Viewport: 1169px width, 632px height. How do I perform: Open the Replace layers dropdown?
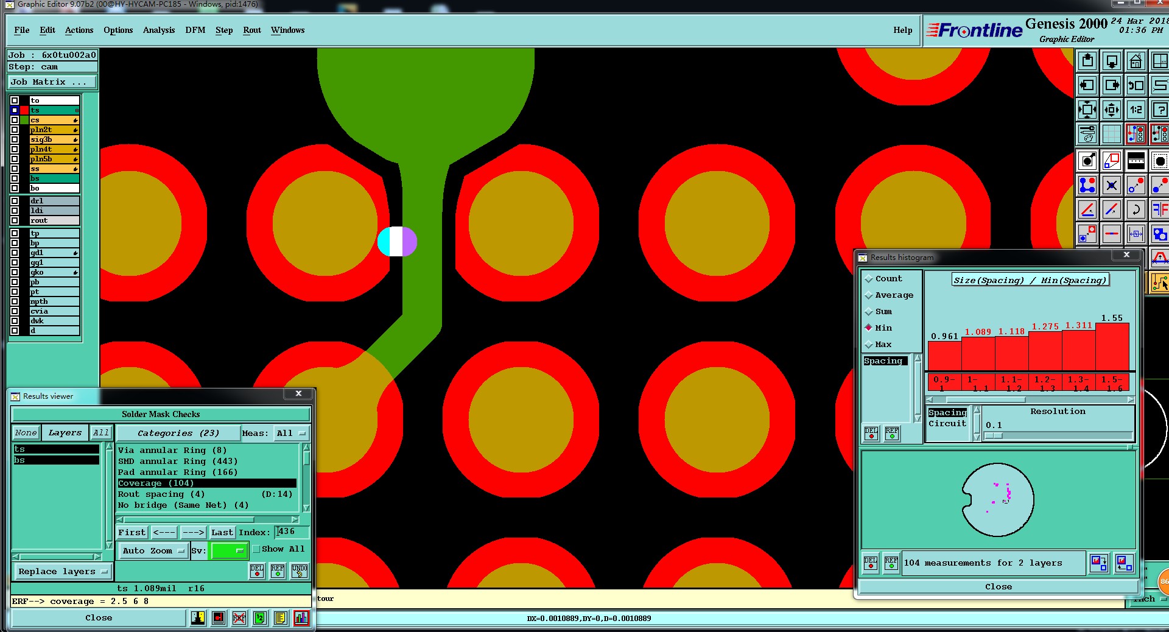pos(62,572)
